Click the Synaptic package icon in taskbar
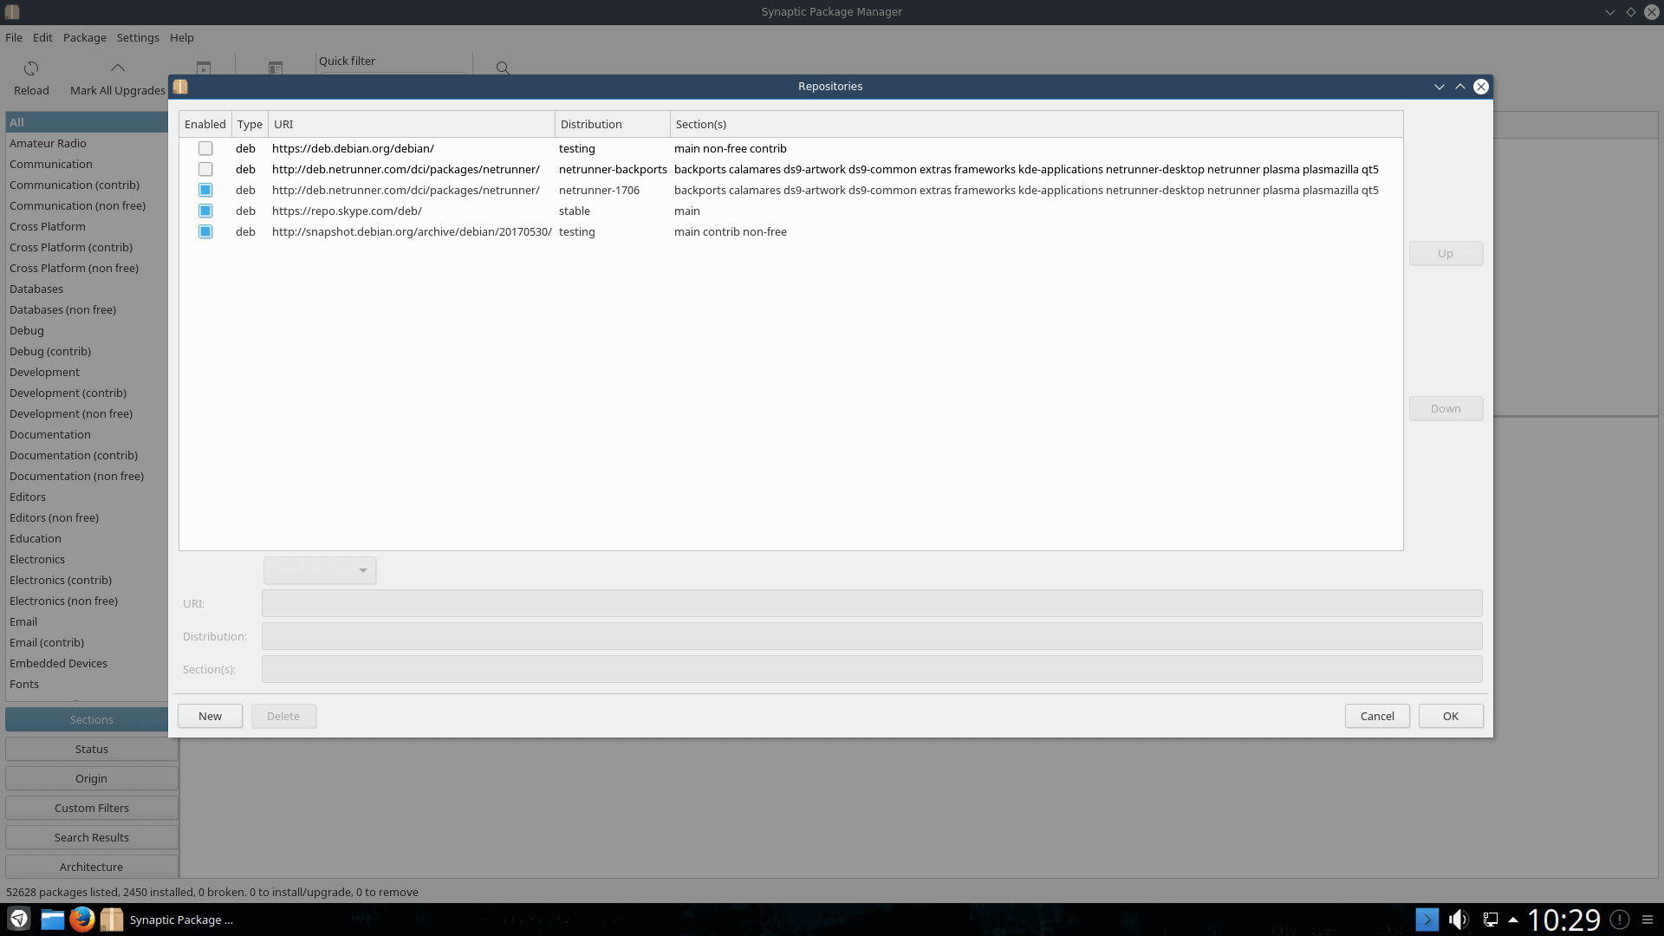1664x936 pixels. point(112,919)
